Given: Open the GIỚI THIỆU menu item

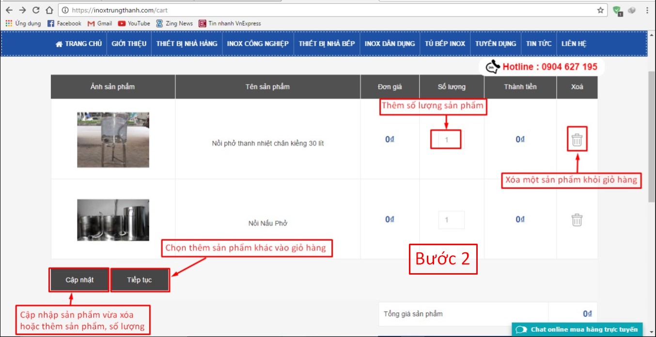Looking at the screenshot, I should coord(129,44).
